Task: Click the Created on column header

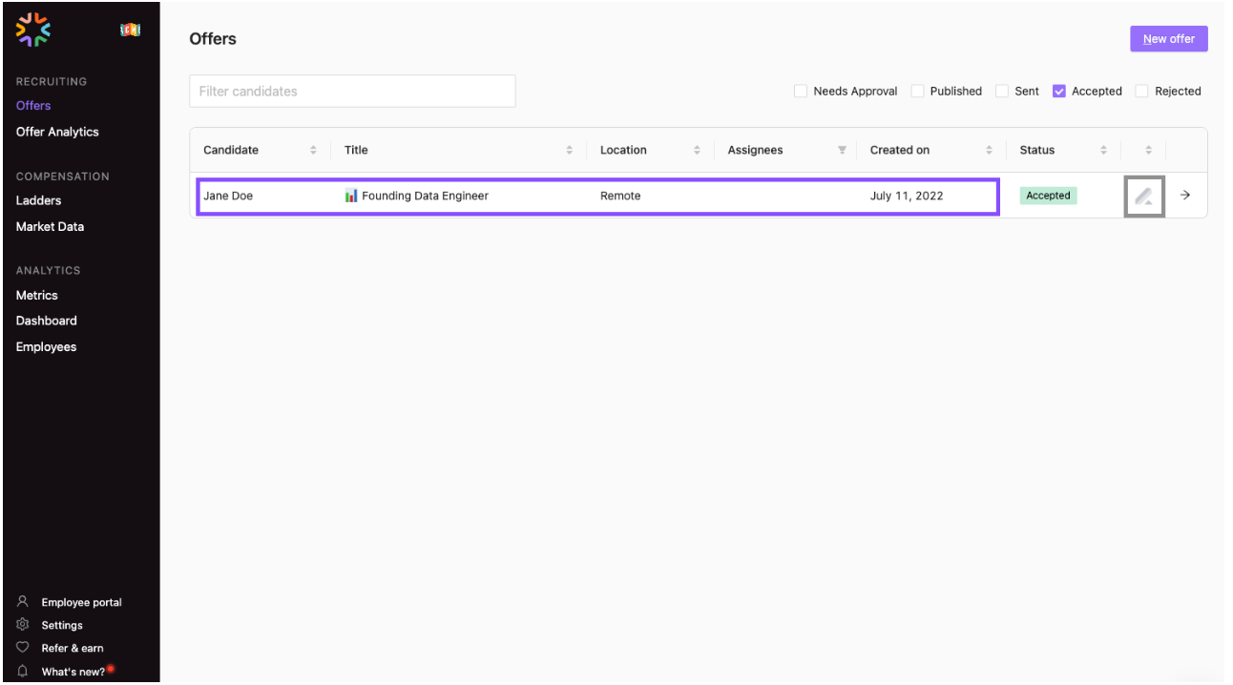Action: (x=900, y=150)
